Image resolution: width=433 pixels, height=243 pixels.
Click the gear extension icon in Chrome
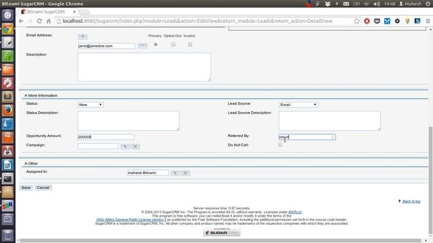pos(397,21)
